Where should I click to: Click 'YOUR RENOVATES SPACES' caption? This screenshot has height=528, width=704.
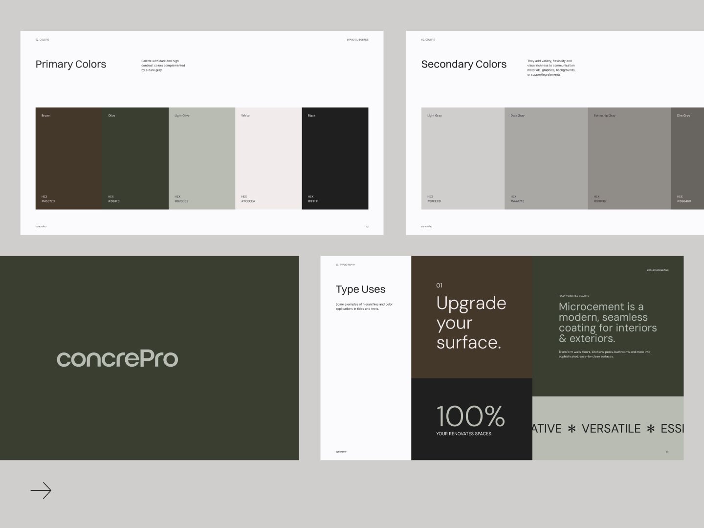pos(463,434)
